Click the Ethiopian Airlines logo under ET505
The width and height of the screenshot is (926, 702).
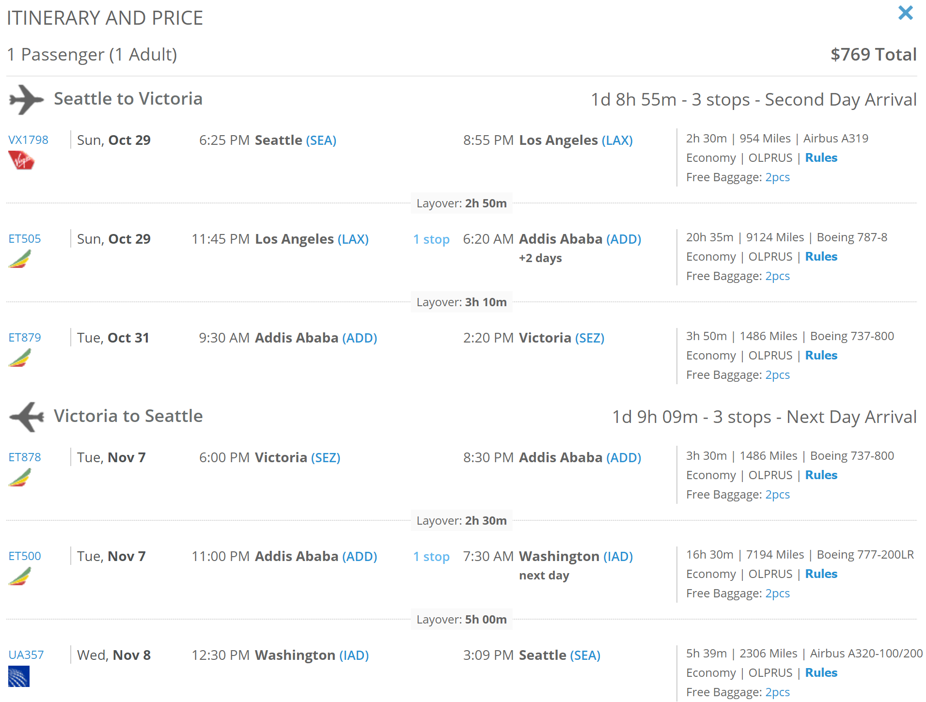pos(20,259)
